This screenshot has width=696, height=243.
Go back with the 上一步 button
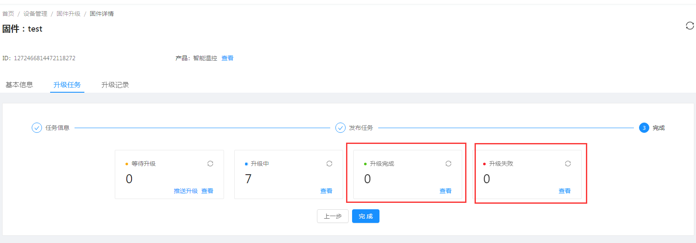click(x=333, y=216)
